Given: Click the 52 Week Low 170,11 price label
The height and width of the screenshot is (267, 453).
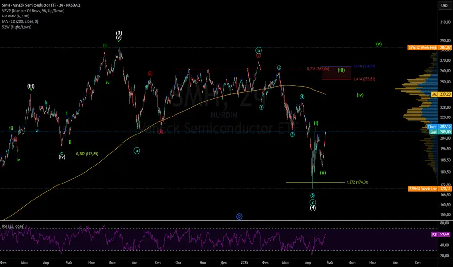Looking at the screenshot, I should (430, 189).
